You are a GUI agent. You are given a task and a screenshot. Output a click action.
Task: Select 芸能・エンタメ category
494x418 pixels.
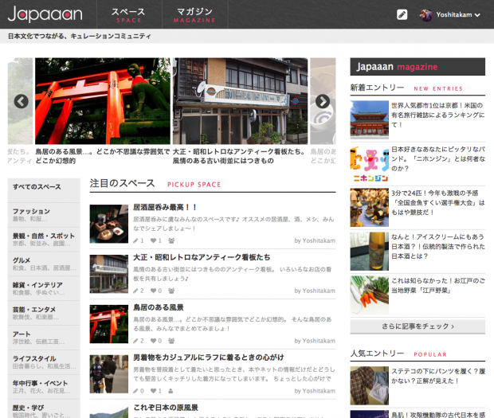(44, 313)
